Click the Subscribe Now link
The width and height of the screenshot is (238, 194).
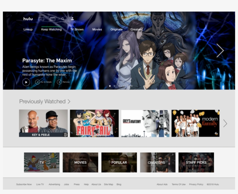click(24, 184)
